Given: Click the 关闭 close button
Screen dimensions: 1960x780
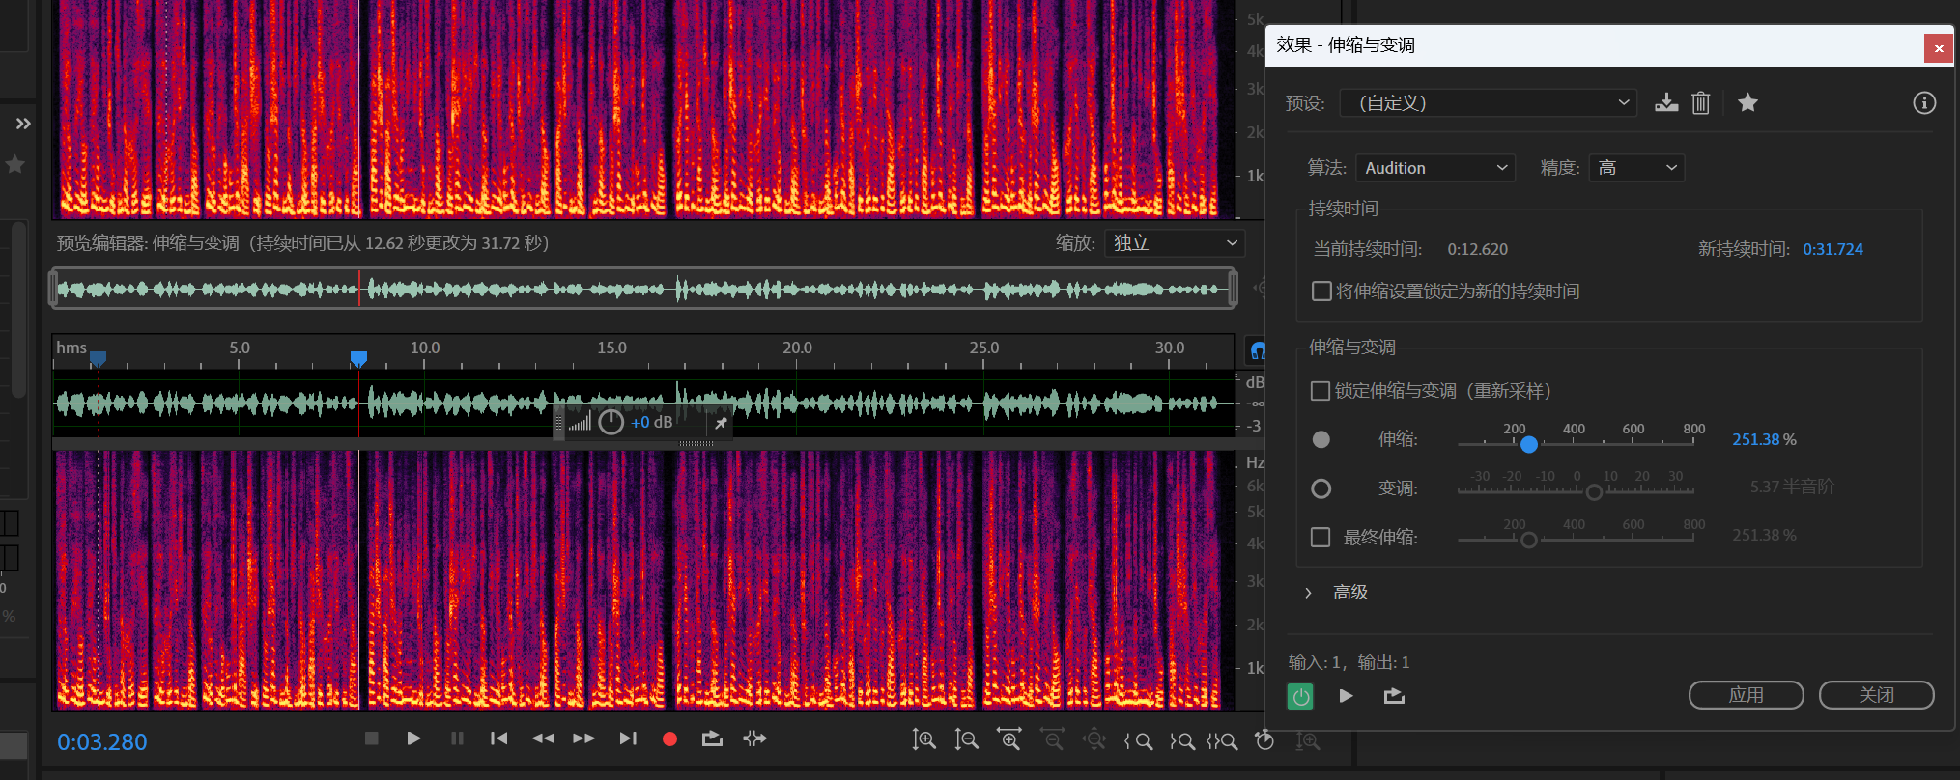Looking at the screenshot, I should click(1876, 695).
